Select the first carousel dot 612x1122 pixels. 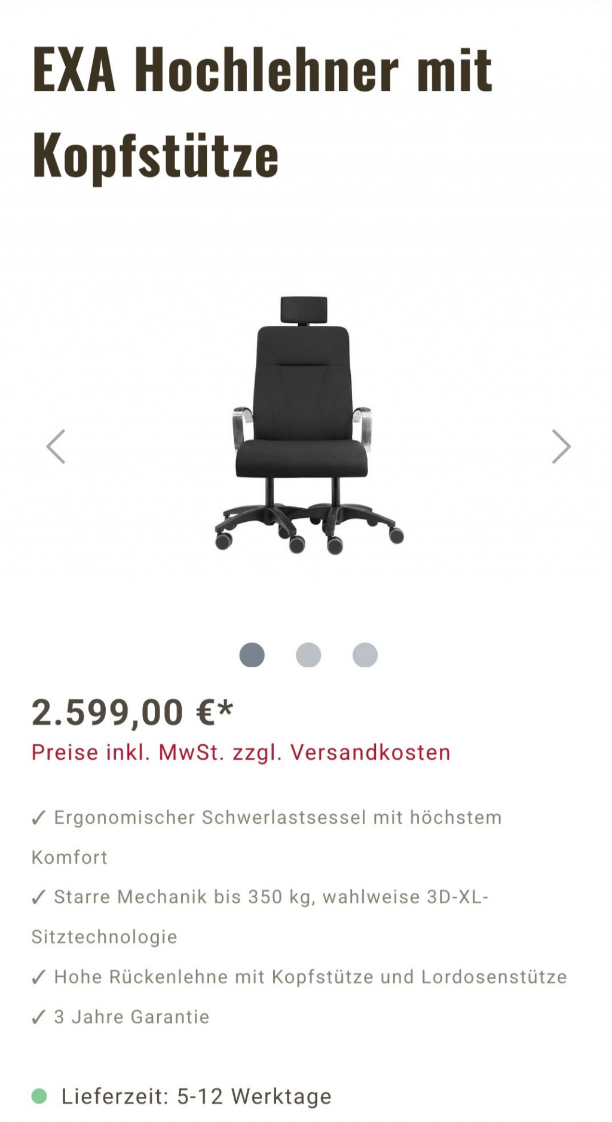(252, 655)
